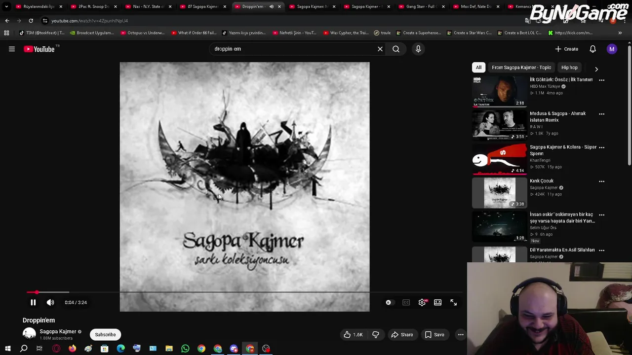Viewport: 632px width, 355px height.
Task: Open YouTube notifications bell
Action: pyautogui.click(x=592, y=49)
